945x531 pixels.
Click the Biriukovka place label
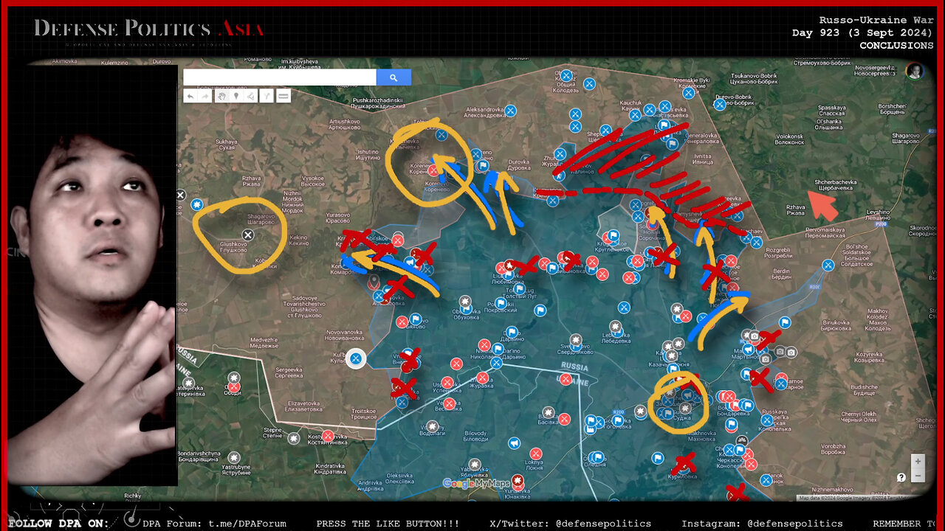(x=837, y=325)
